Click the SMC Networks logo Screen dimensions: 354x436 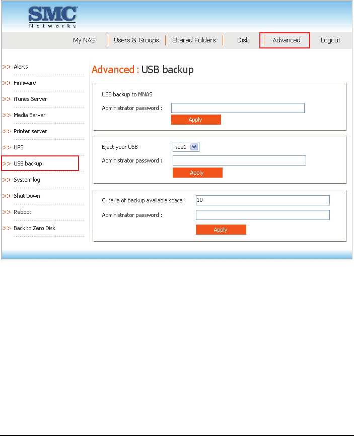click(x=53, y=17)
